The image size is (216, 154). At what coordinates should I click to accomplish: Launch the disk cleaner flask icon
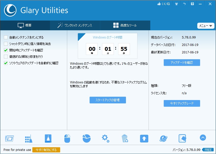click(48, 138)
